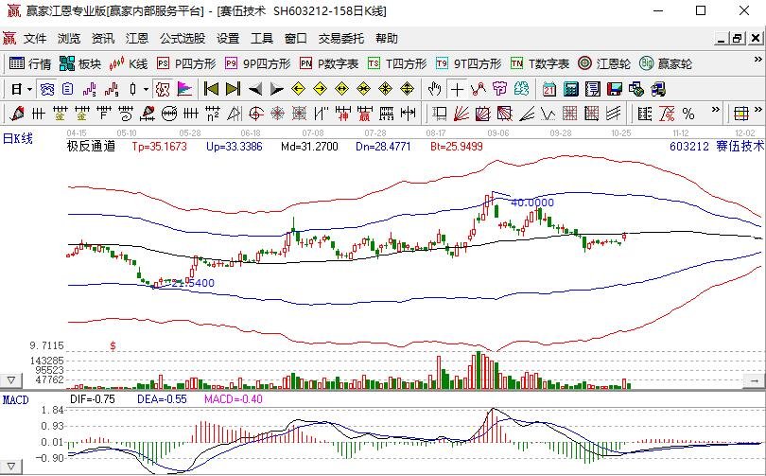Jump to last bar with skip-forward arrow
Screen dimensions: 766x476
(233, 90)
